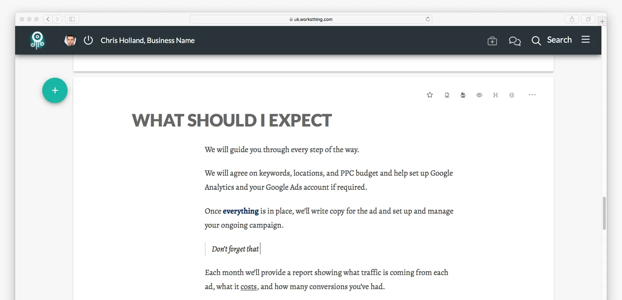Click Chris Holland profile avatar
Screen dimensions: 622x300
pos(70,40)
